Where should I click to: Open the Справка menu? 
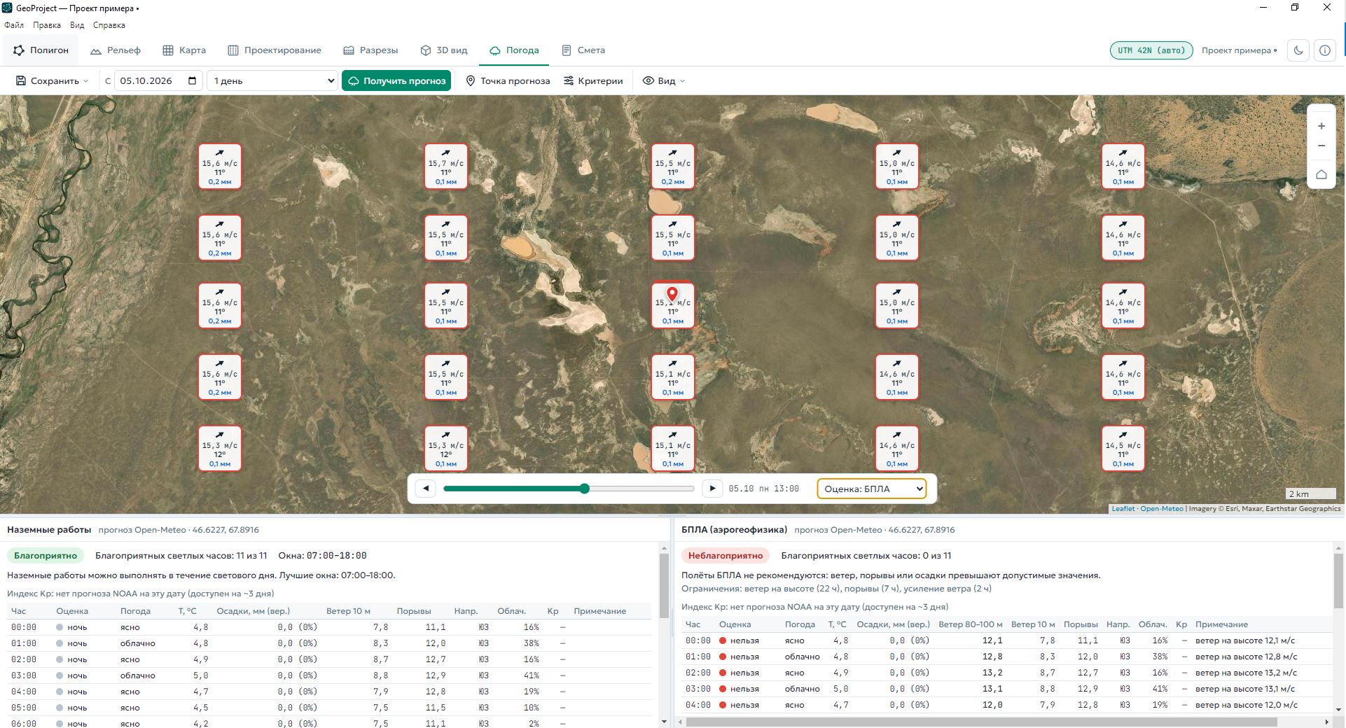[109, 25]
